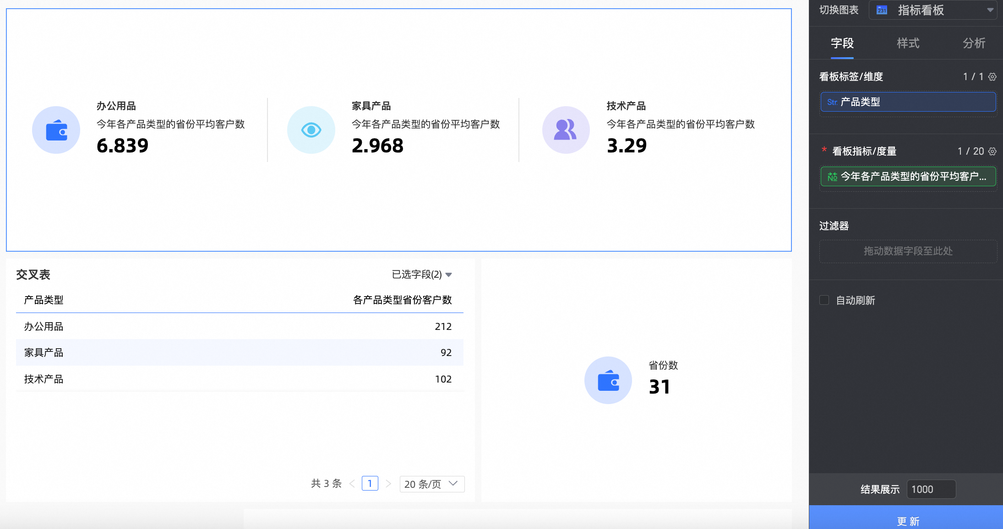Switch to the 分析 tab
Image resolution: width=1003 pixels, height=529 pixels.
974,43
